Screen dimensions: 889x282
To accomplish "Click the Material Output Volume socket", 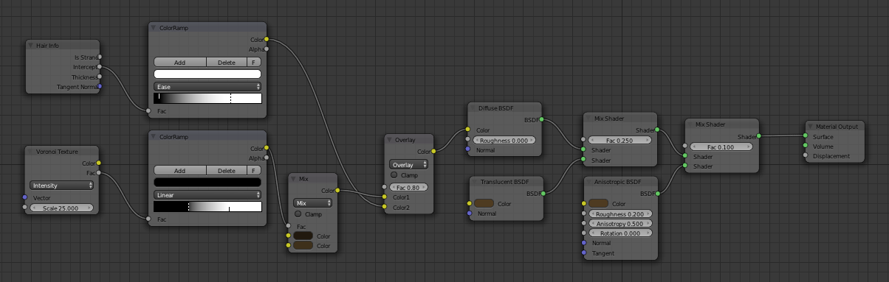I will tap(805, 146).
